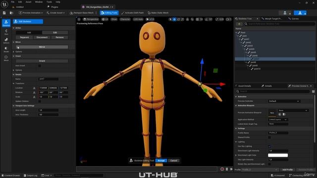Click the Unreal Engine logo icon
317x178 pixels.
tap(4, 4)
